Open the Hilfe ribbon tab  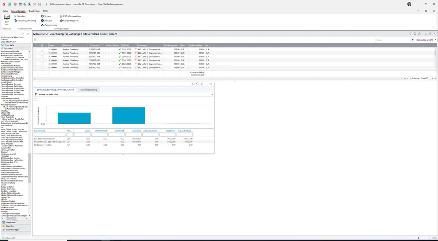pos(46,11)
